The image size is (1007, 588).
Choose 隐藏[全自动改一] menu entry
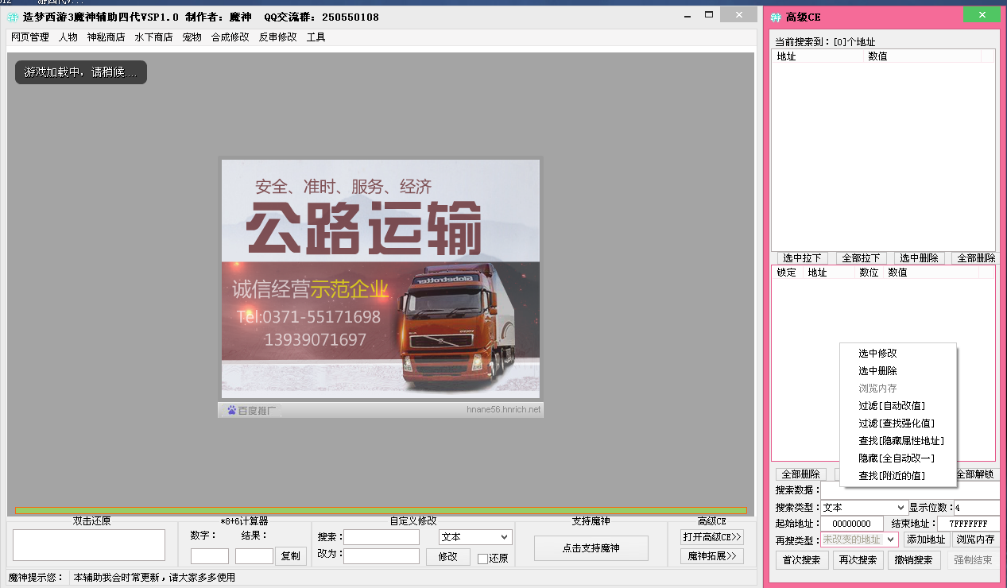(898, 458)
